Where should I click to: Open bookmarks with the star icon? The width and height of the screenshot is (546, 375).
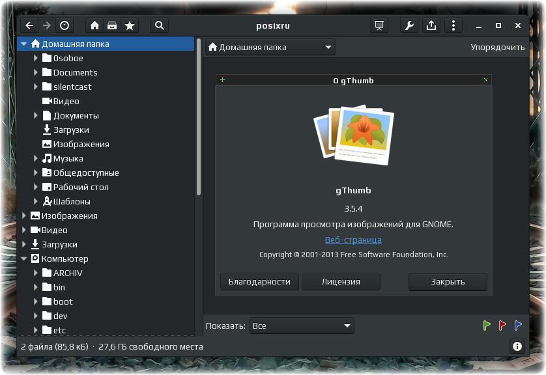pos(130,25)
